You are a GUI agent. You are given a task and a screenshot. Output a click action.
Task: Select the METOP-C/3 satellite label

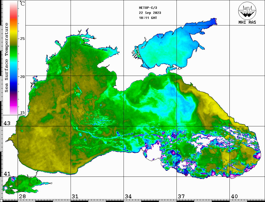coord(148,8)
